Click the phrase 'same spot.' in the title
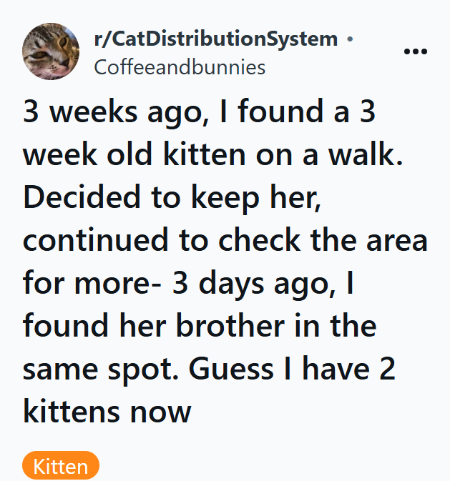450x481 pixels. tap(100, 370)
